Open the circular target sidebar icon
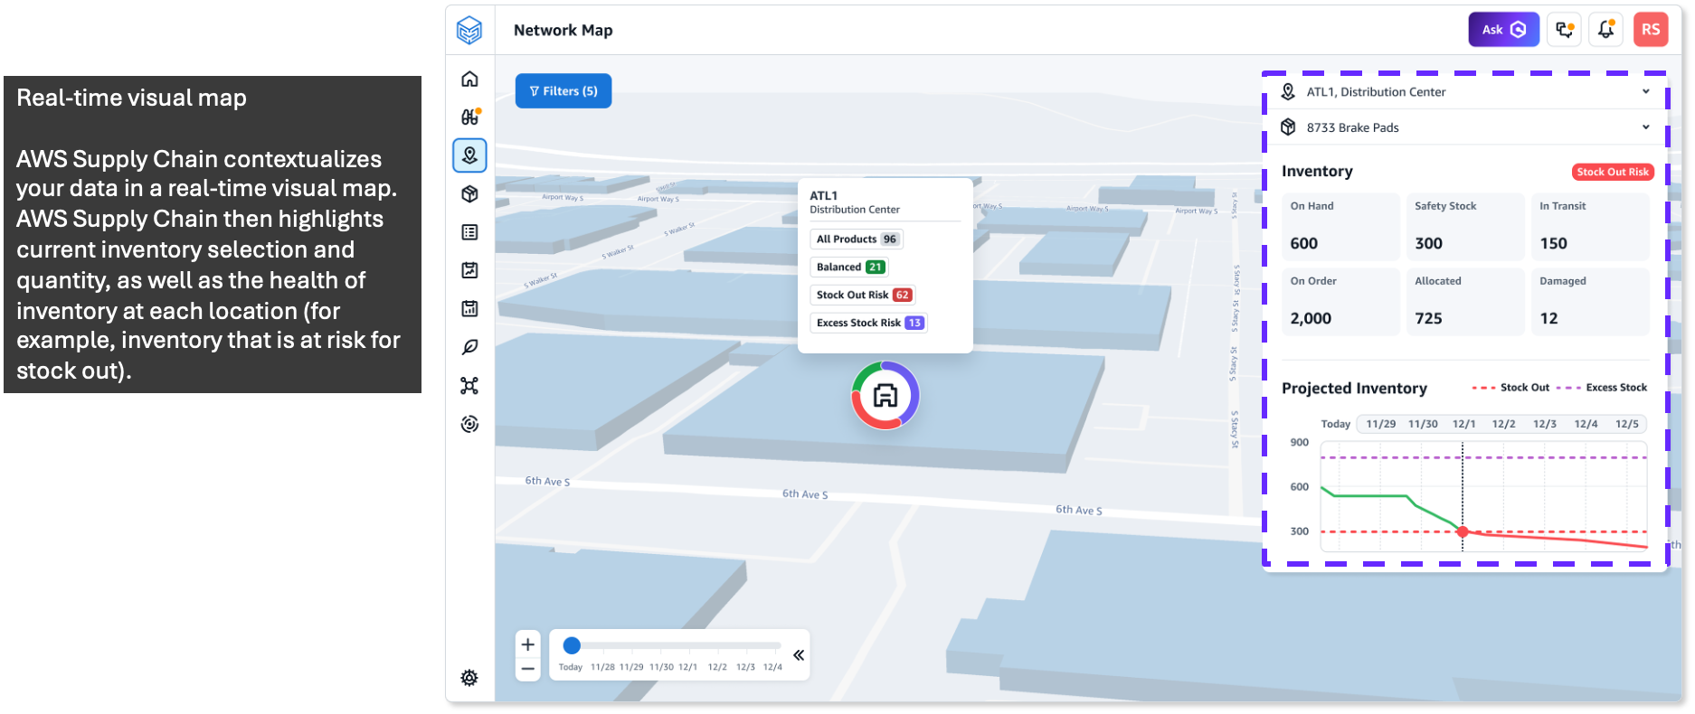 tap(469, 424)
